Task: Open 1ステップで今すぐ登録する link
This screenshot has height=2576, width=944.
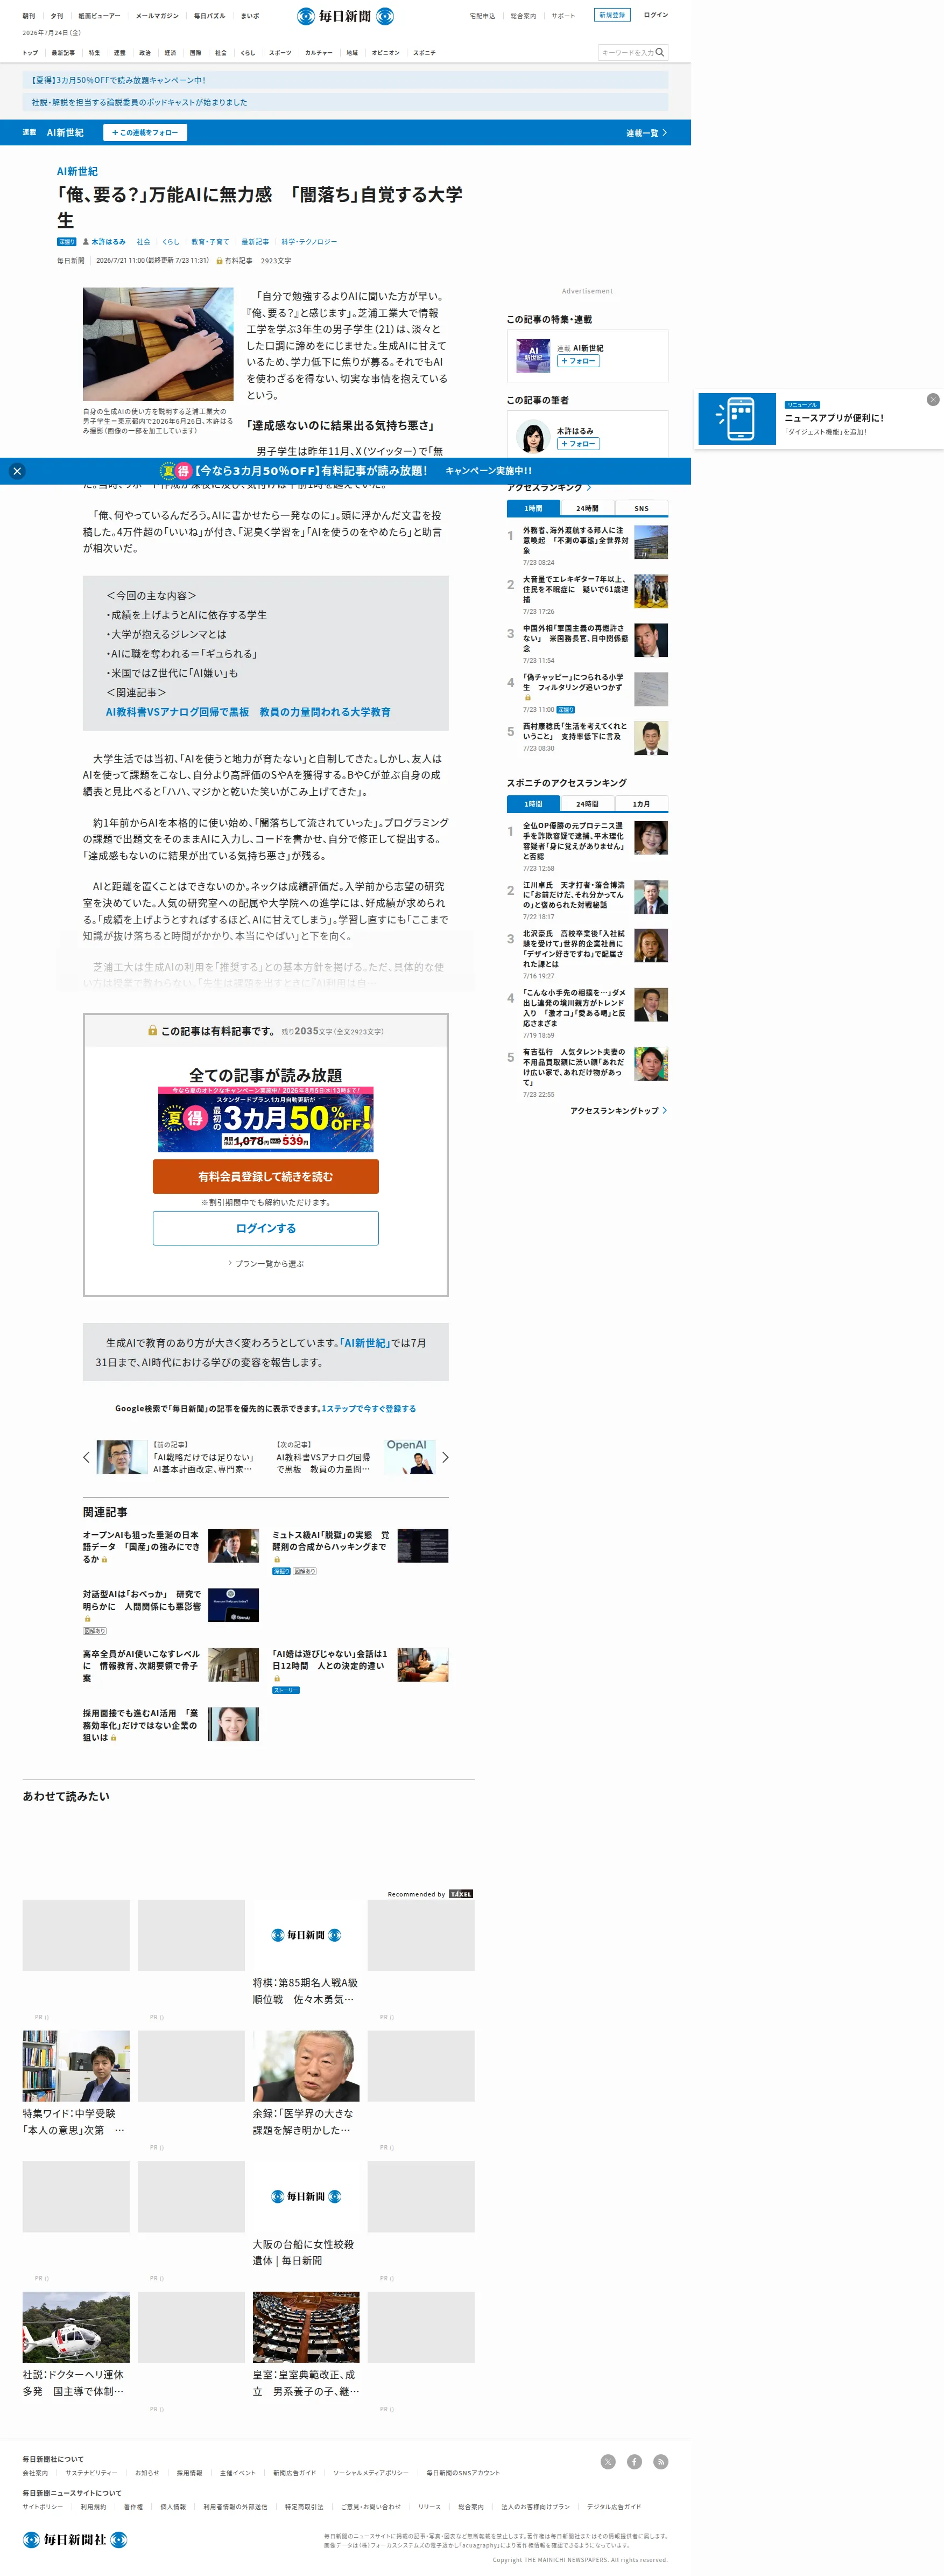Action: pyautogui.click(x=368, y=1408)
